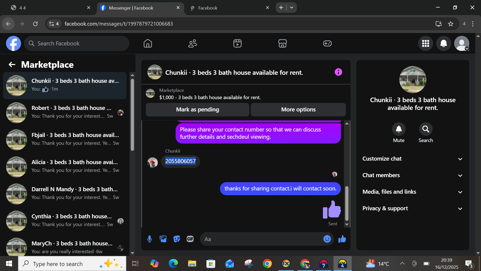Bookmark this page with star icon

[451, 24]
